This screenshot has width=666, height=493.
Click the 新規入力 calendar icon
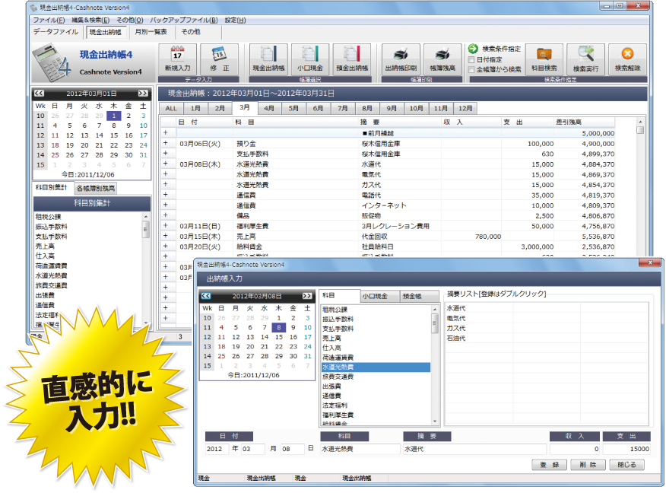pos(177,56)
